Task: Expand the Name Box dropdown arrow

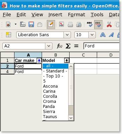Action: pyautogui.click(x=49, y=46)
